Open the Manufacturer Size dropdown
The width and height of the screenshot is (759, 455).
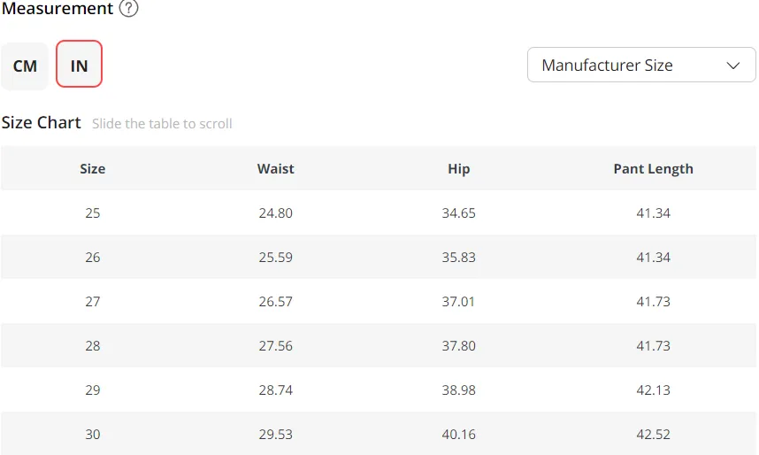(x=641, y=65)
